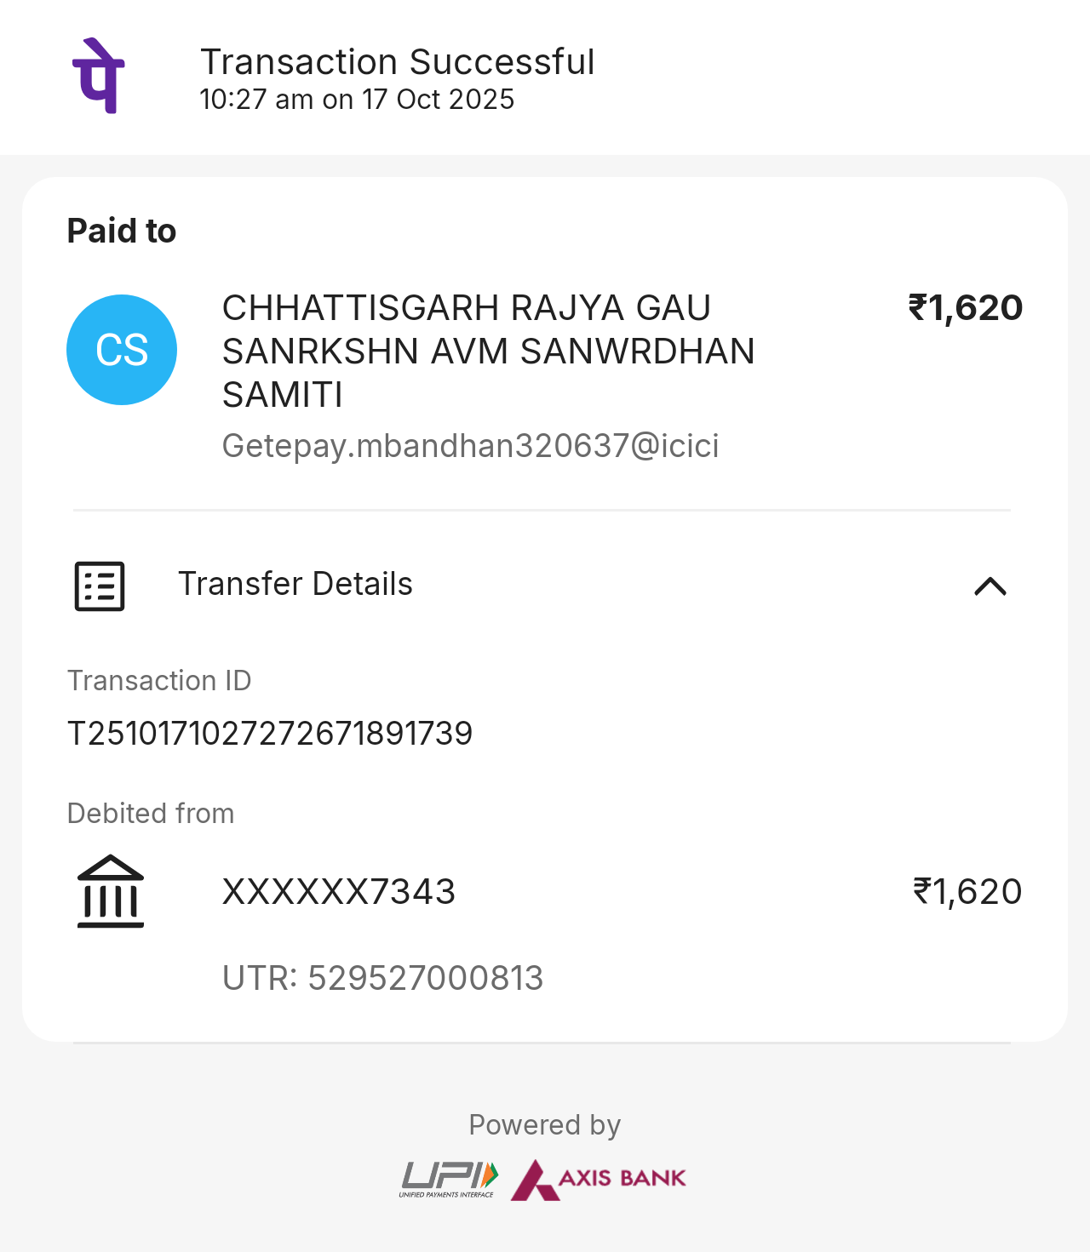Viewport: 1090px width, 1252px height.
Task: Click the timestamp 10:27 am on 17 Oct 2025
Action: click(357, 100)
